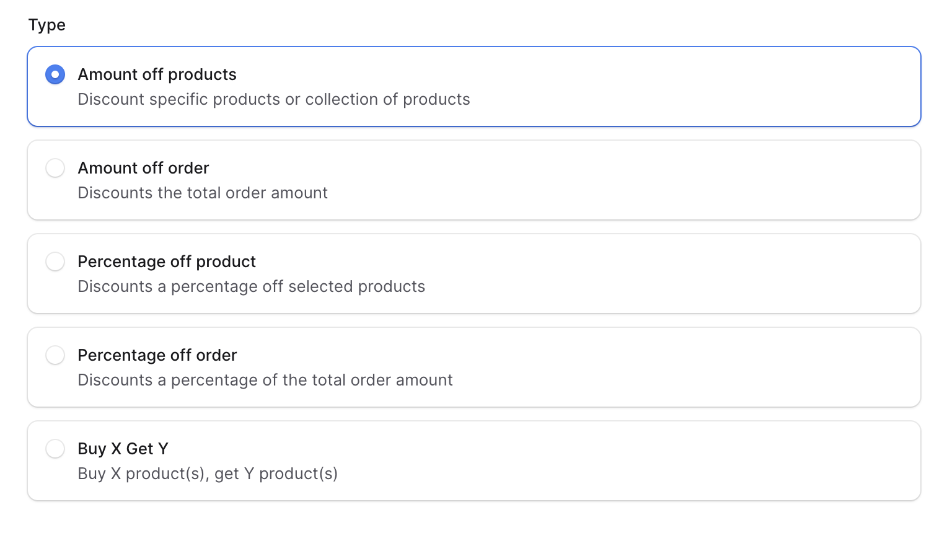Select the Amount off products radio button

pos(55,75)
